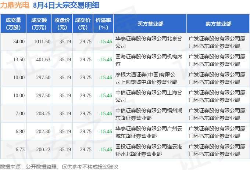Click the 收盘价(元) column header
The height and width of the screenshot is (170, 250).
62,24
